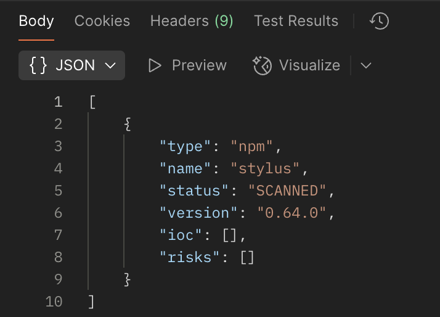Image resolution: width=440 pixels, height=317 pixels.
Task: Click line number 1 in gutter
Action: [58, 102]
